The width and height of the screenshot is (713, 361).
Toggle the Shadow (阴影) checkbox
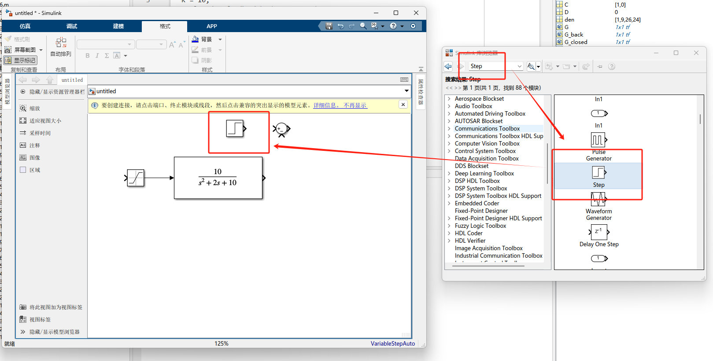pos(202,60)
